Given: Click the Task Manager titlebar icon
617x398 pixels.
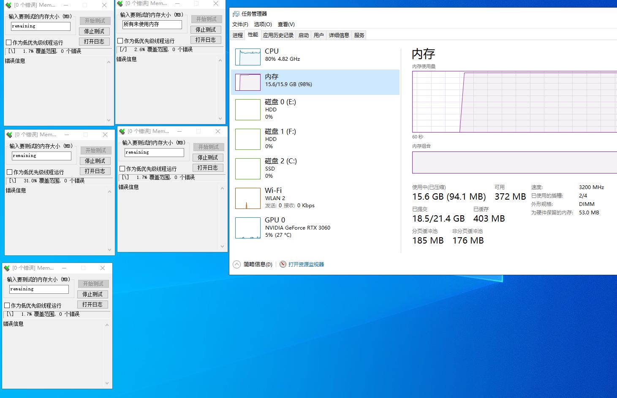Looking at the screenshot, I should [x=236, y=14].
